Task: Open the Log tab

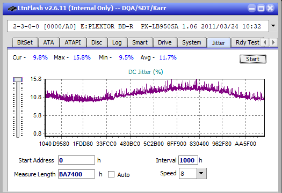Action: pos(117,42)
